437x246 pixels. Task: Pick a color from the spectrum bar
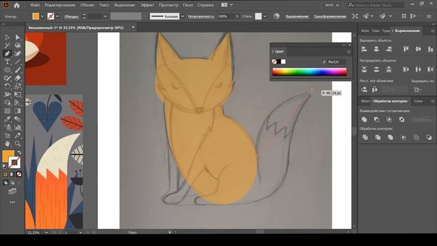[x=309, y=72]
